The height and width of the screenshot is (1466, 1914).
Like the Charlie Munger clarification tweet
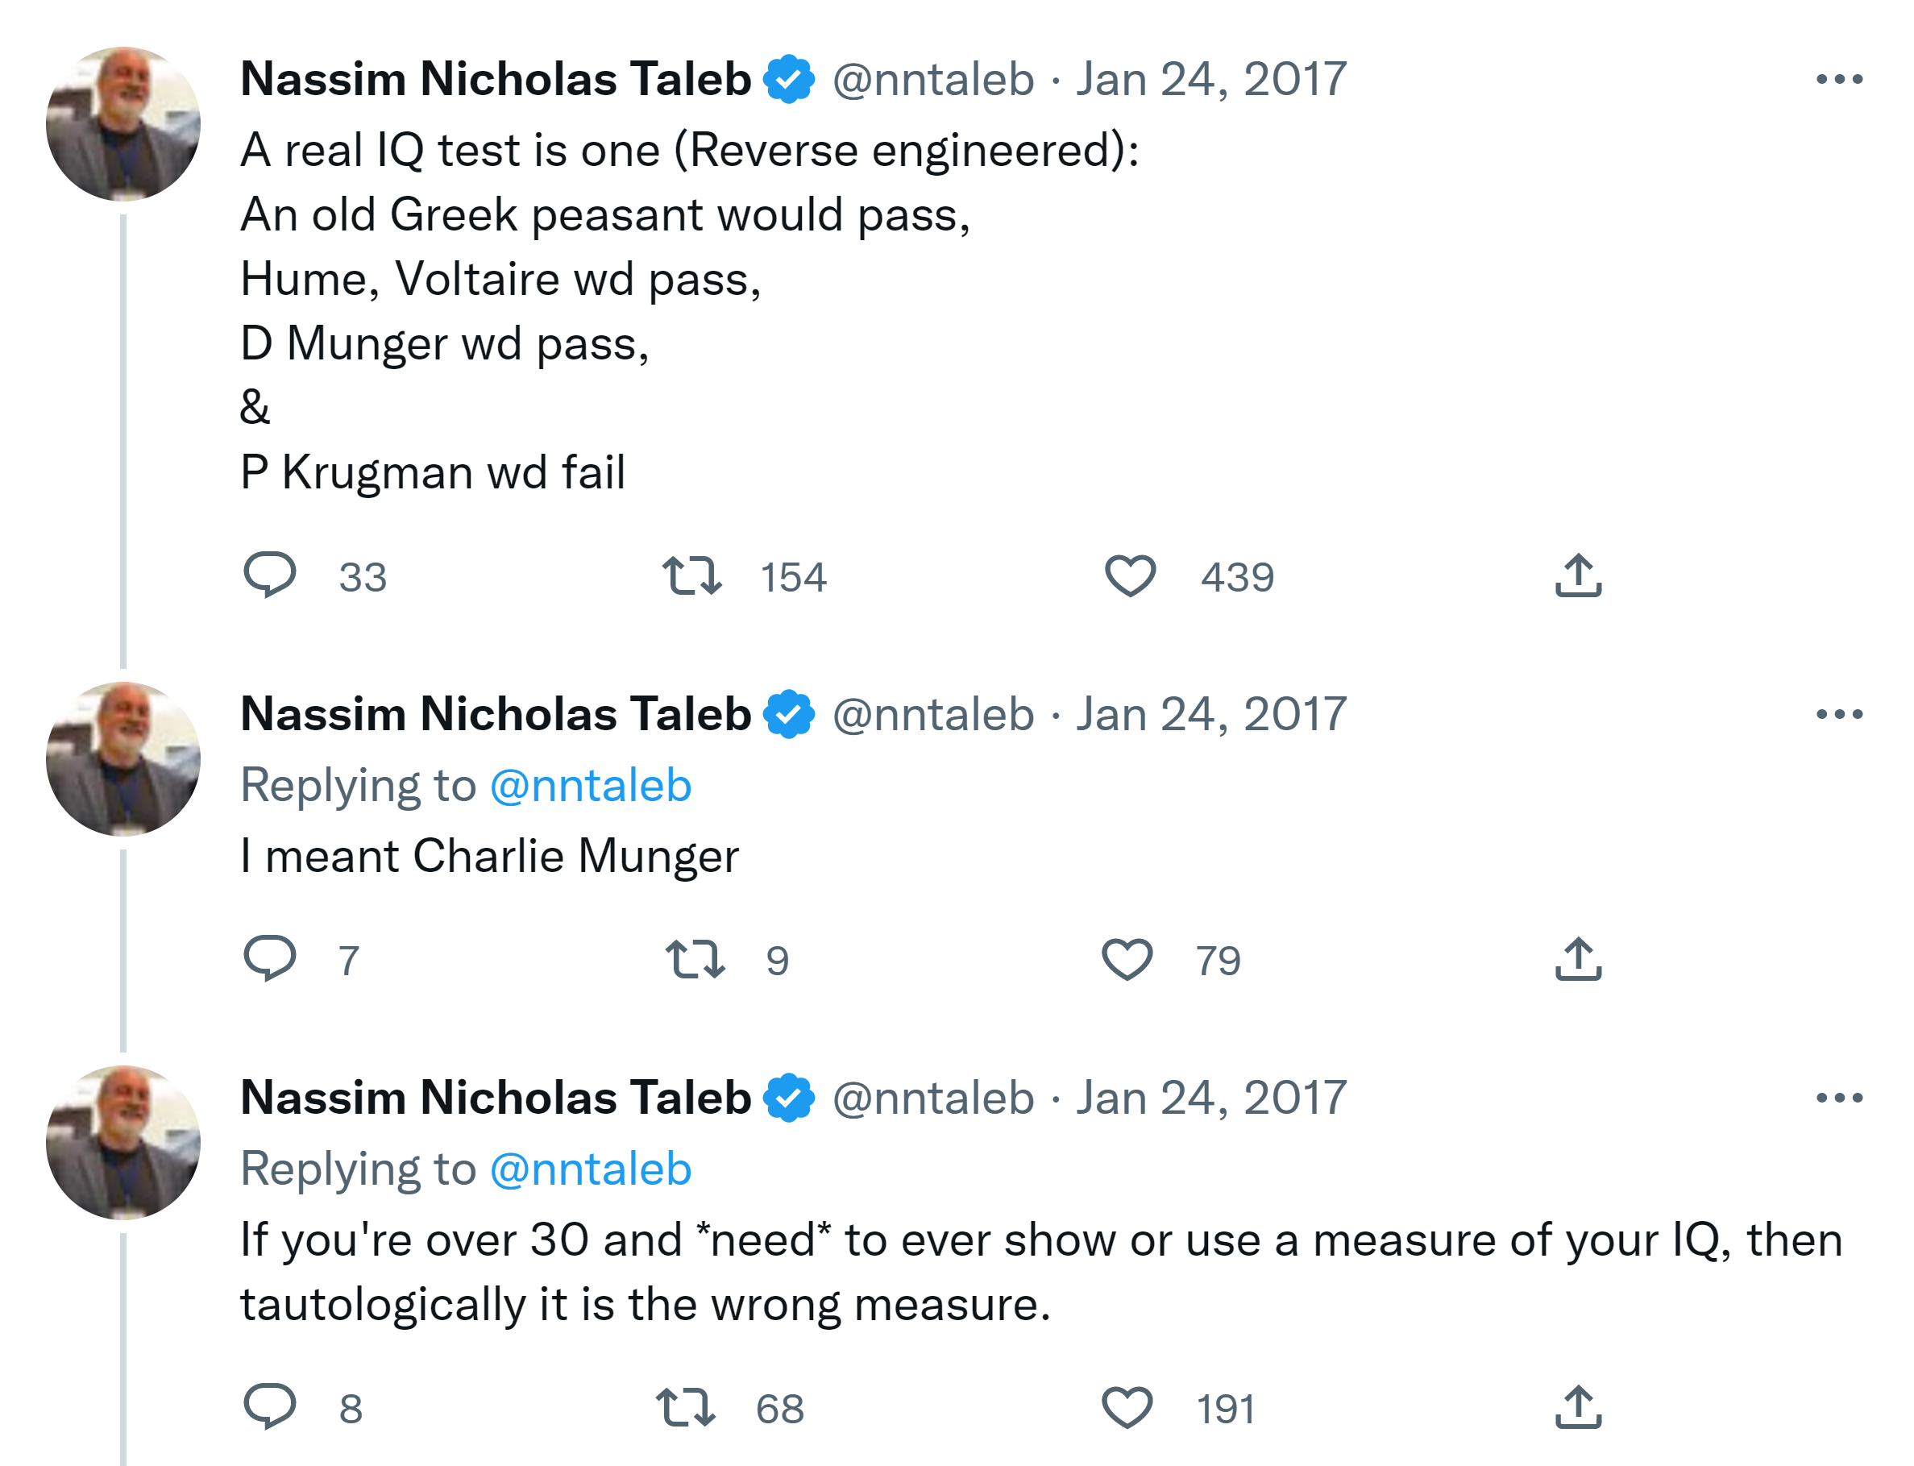(x=1127, y=959)
